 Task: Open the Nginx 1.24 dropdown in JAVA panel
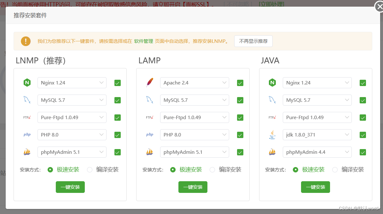click(317, 83)
